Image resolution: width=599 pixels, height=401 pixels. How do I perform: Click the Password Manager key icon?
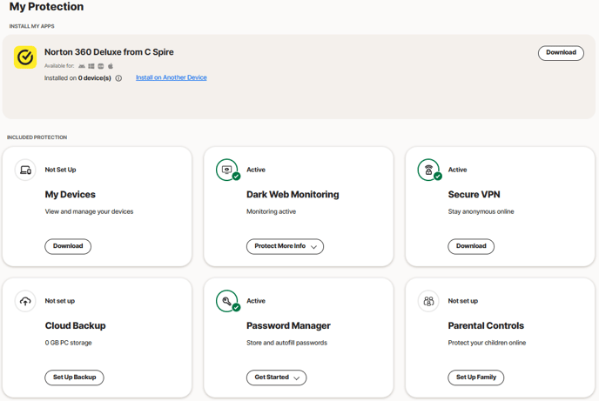coord(227,301)
